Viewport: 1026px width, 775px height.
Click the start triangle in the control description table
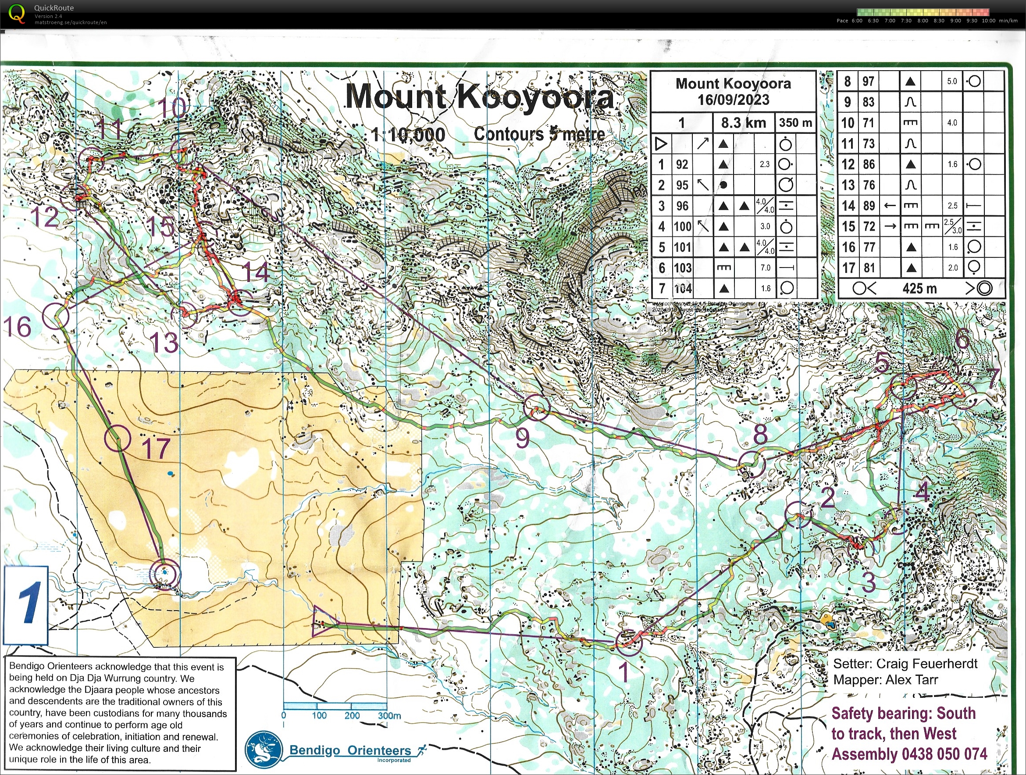(661, 144)
